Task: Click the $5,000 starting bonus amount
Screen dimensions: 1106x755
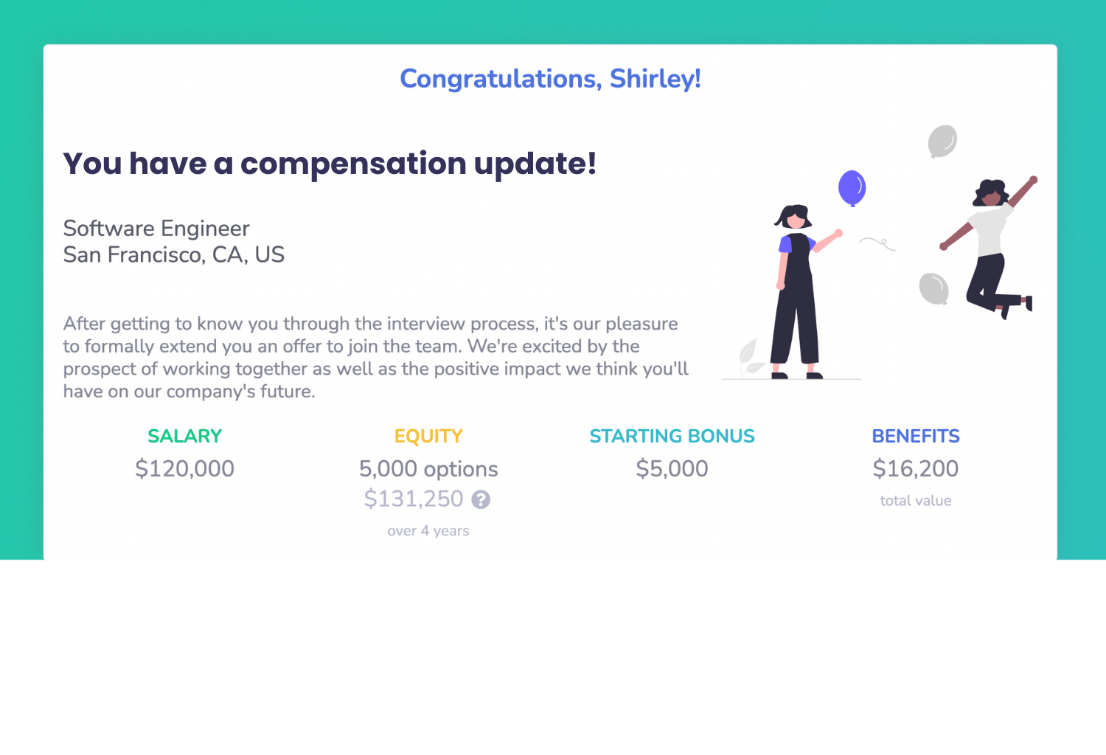Action: [x=672, y=469]
